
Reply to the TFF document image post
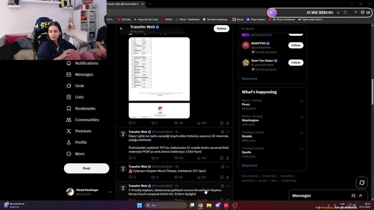(x=132, y=123)
